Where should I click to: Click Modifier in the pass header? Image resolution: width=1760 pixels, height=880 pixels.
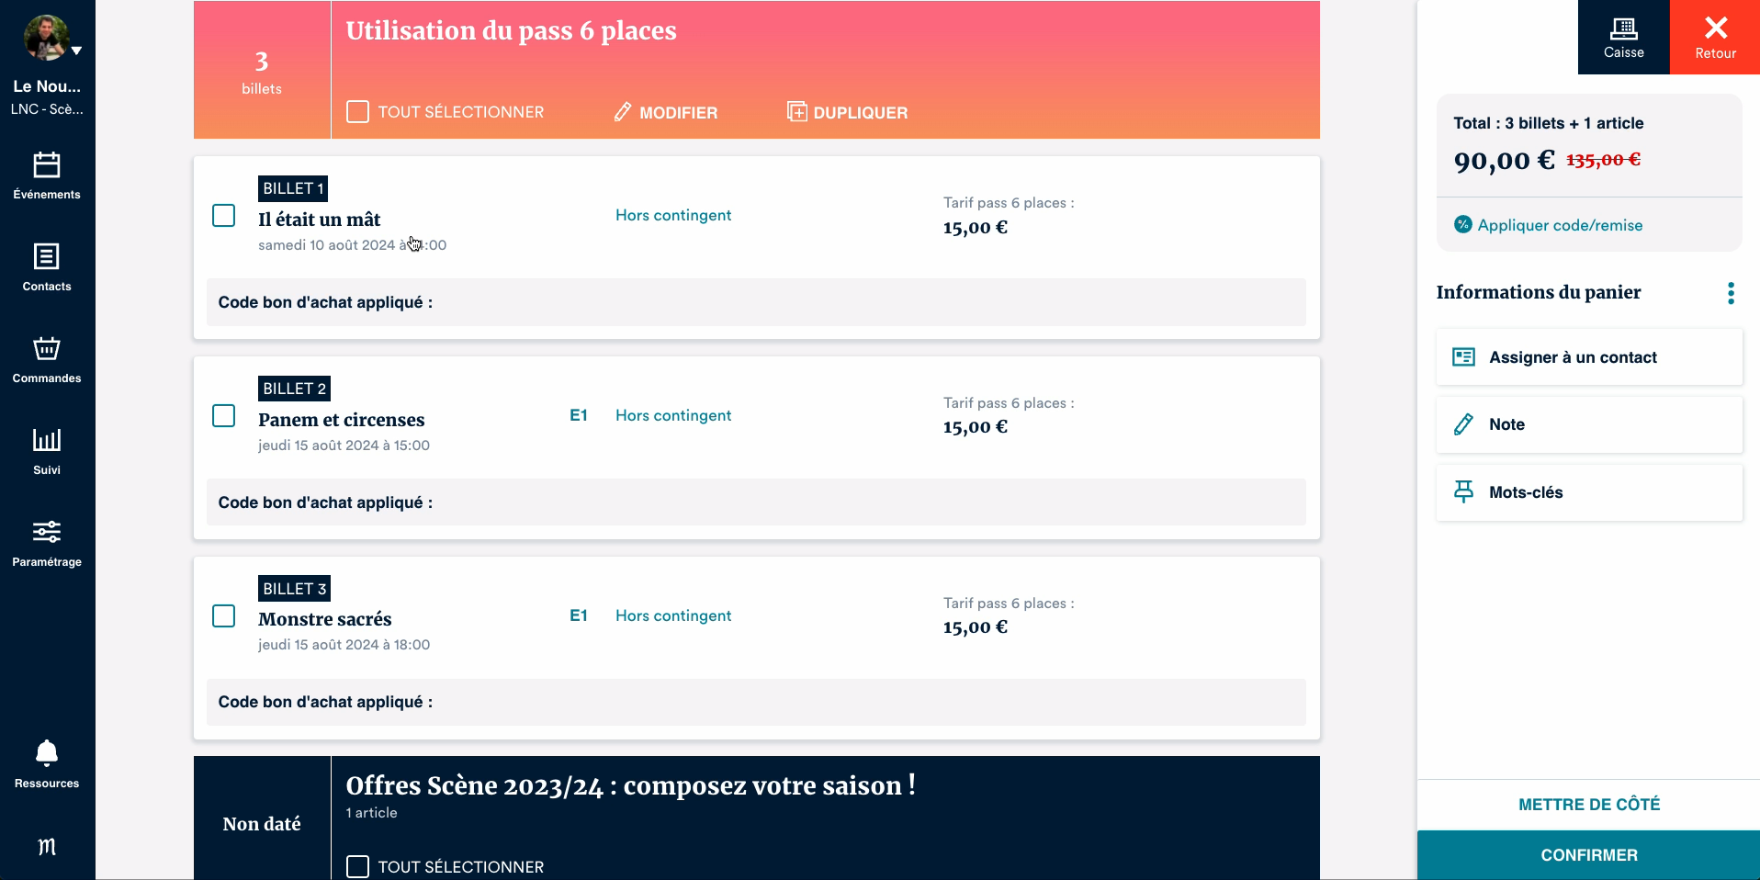pos(666,112)
